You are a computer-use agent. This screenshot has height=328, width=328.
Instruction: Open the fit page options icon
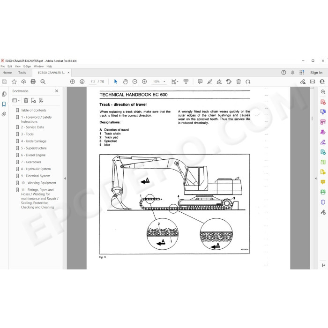coord(174,82)
